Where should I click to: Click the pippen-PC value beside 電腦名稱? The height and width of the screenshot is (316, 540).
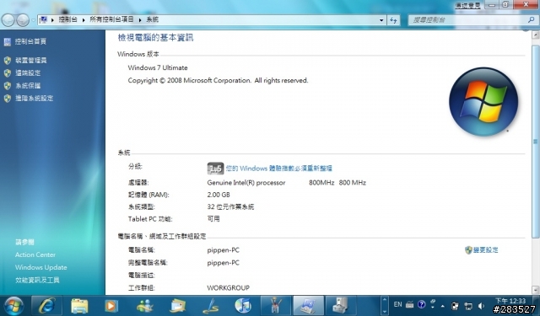(x=223, y=250)
